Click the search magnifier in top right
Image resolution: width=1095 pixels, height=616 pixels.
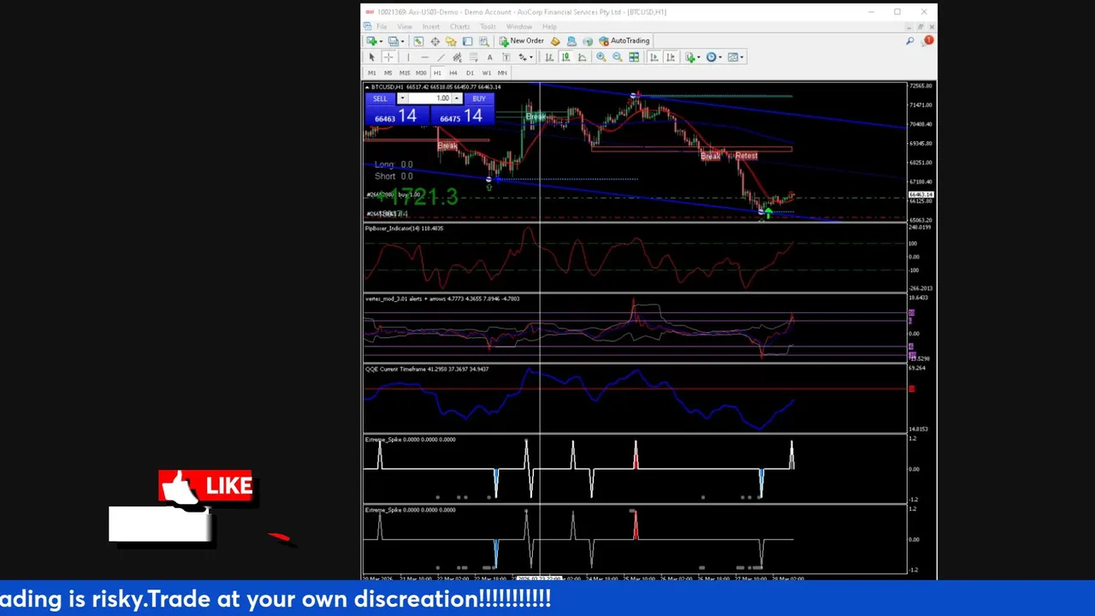pyautogui.click(x=910, y=40)
